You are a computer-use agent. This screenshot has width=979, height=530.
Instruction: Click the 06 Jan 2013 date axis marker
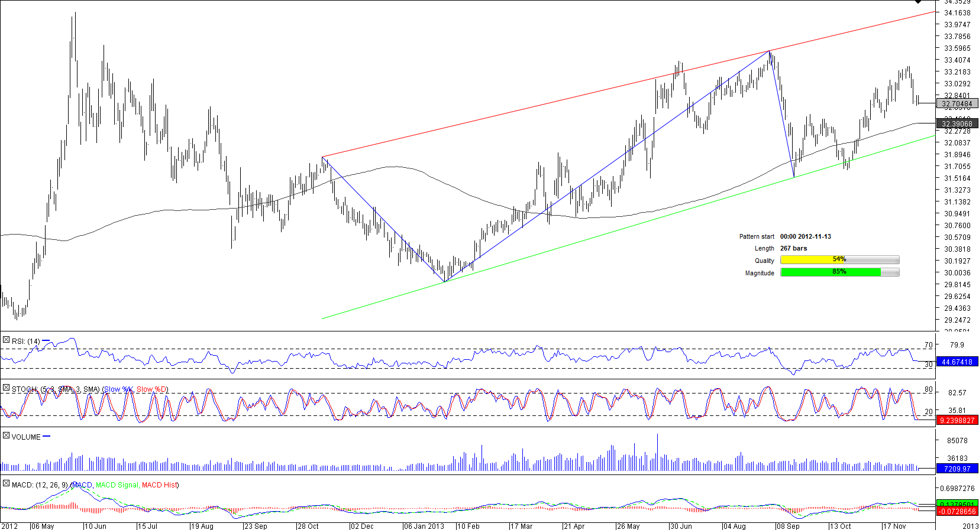[x=424, y=526]
